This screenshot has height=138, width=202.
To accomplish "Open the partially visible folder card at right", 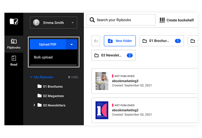I will tap(193, 41).
